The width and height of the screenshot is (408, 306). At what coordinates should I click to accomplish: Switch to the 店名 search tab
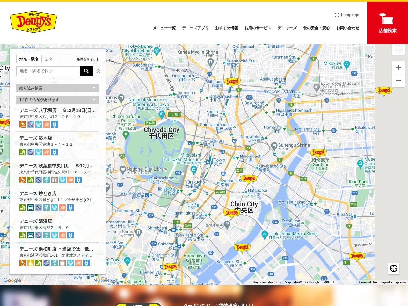pos(49,59)
